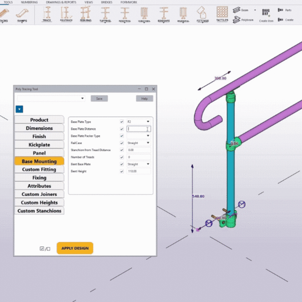Open the Panel section
This screenshot has width=302, height=302.
point(39,153)
